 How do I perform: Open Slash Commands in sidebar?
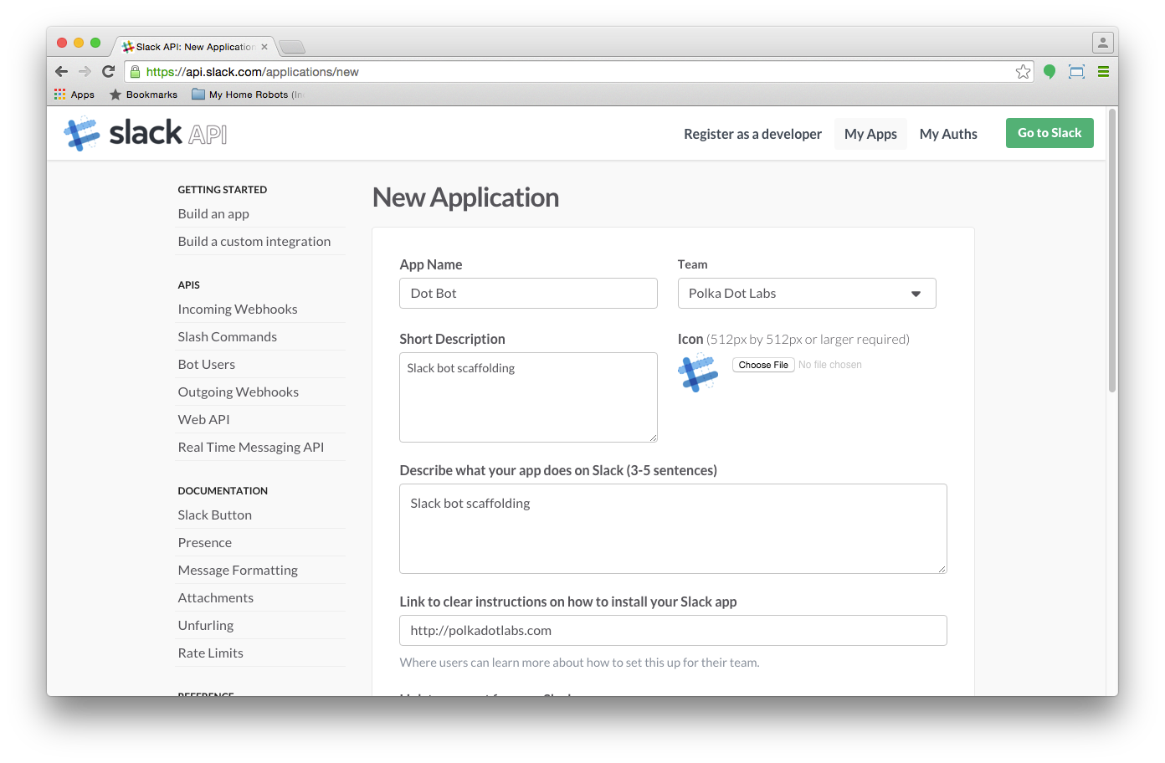[x=227, y=337]
